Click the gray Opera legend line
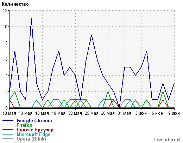 tap(8, 139)
